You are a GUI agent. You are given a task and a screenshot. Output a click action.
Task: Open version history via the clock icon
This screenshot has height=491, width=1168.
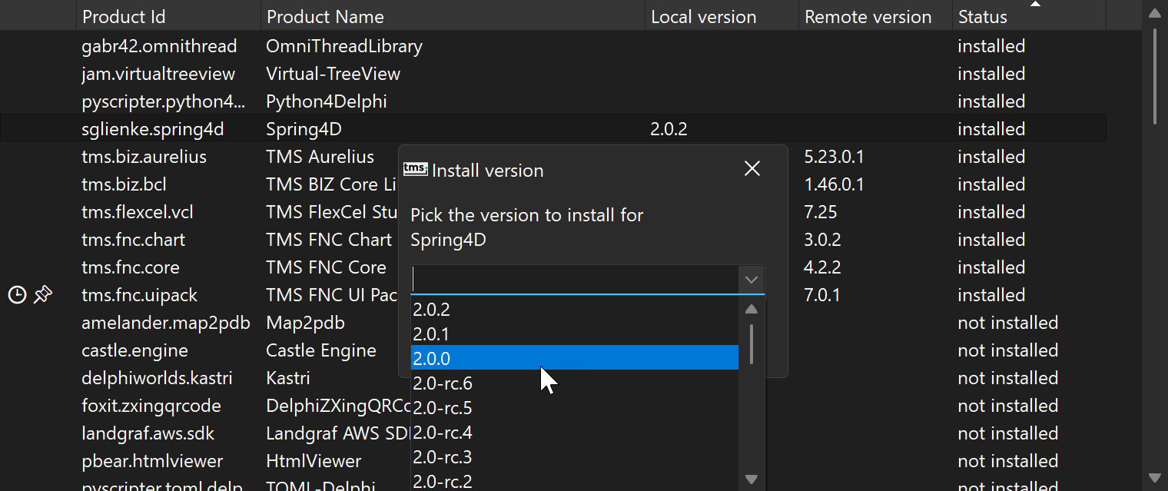coord(17,294)
